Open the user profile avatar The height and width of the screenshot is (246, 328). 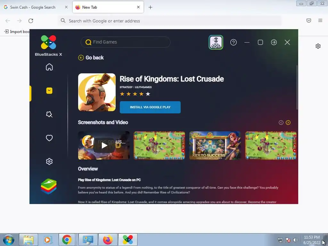[x=216, y=42]
